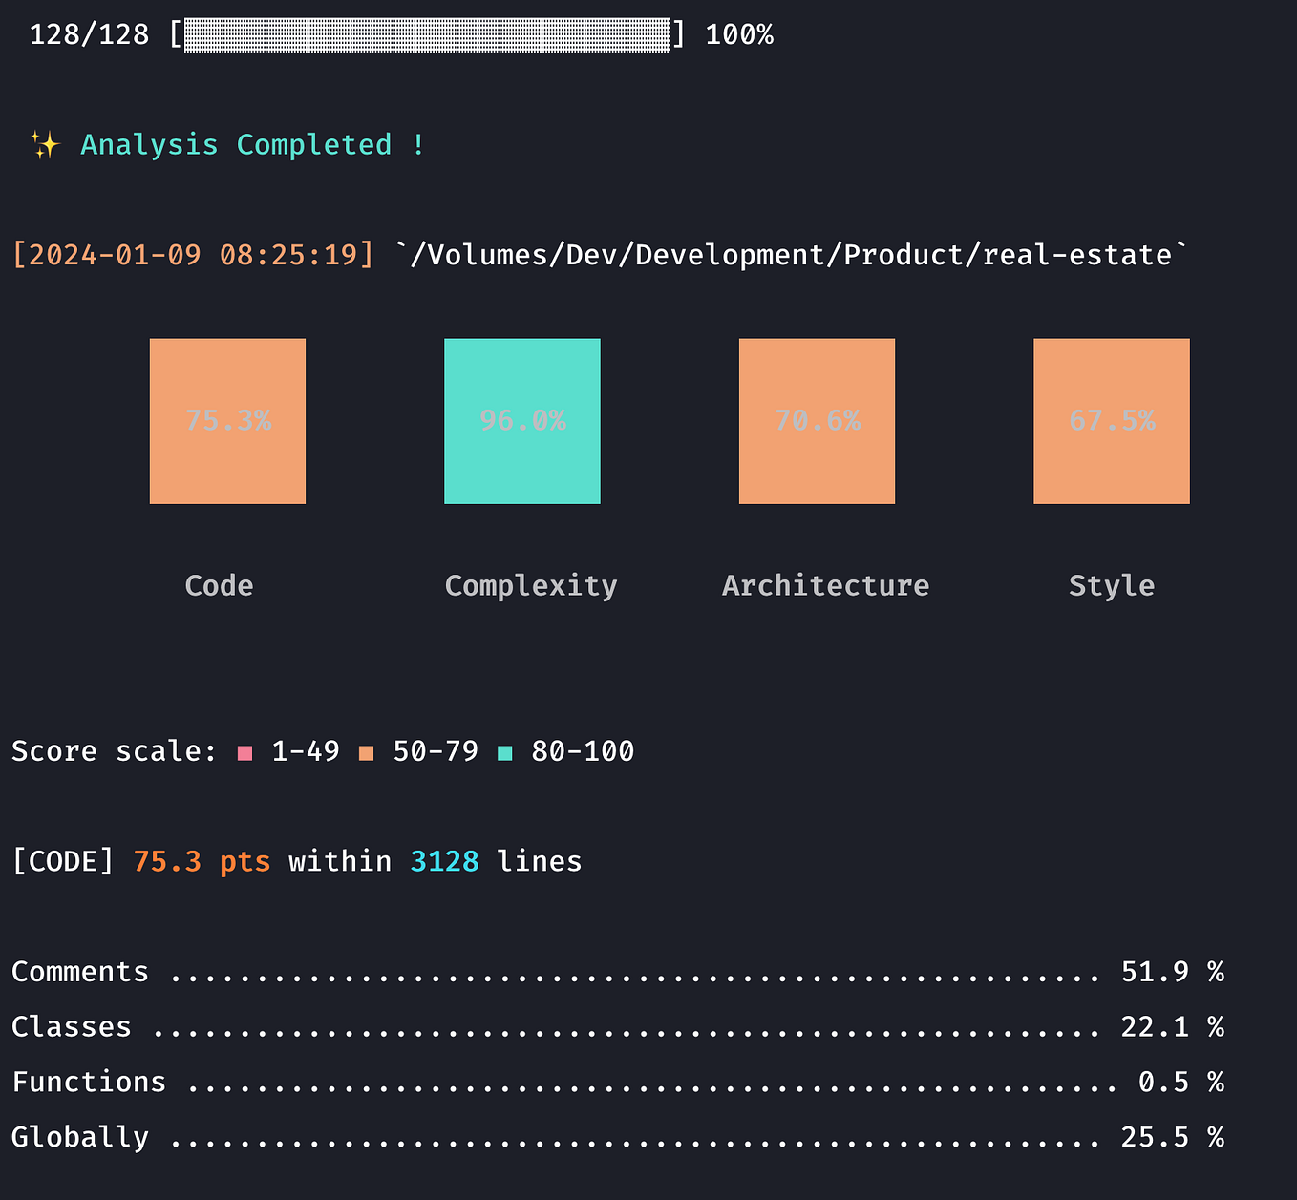Expand the Globally metric entry

(79, 1137)
